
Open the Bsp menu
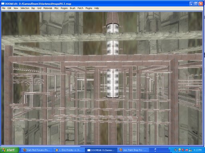pyautogui.click(x=33, y=8)
